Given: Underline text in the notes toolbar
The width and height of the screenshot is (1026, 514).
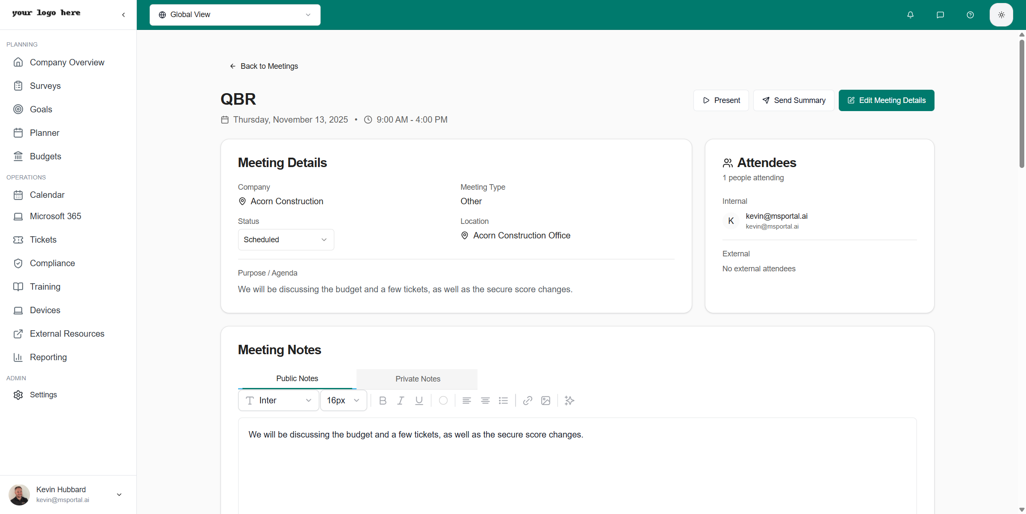Looking at the screenshot, I should 419,400.
